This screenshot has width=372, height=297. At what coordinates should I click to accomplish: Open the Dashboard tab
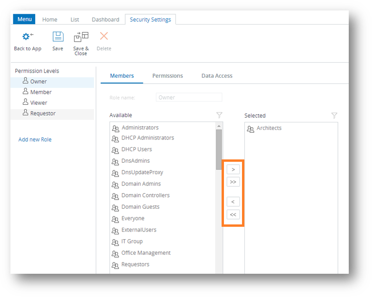(x=105, y=19)
